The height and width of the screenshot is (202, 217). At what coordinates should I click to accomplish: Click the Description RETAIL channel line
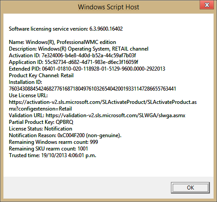pos(78,49)
